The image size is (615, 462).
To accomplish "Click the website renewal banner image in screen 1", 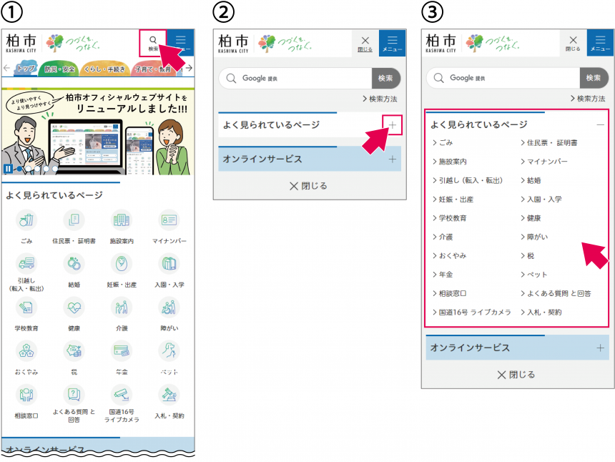I will click(98, 132).
